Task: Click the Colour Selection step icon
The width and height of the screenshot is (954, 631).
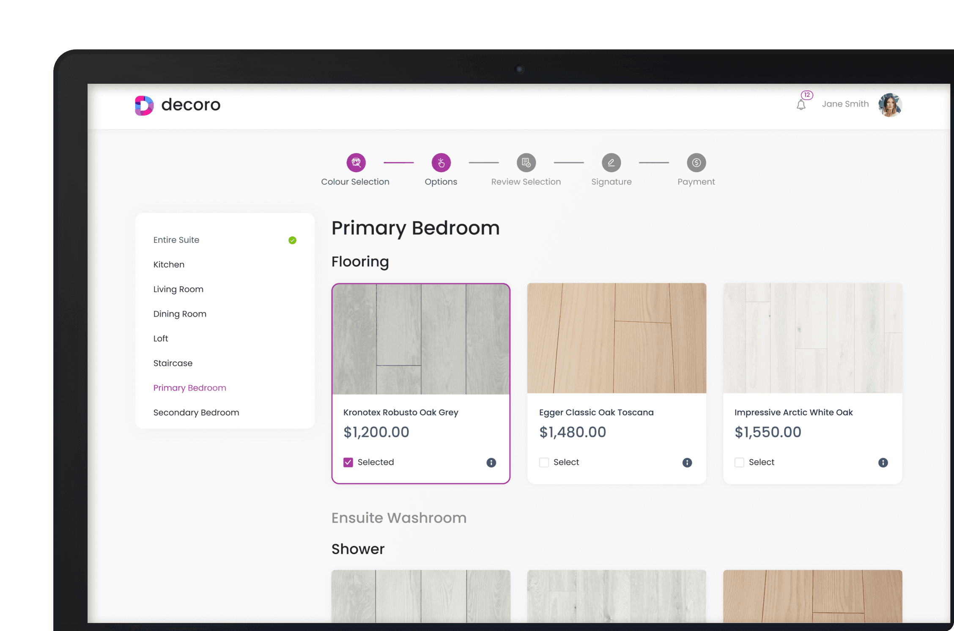Action: (356, 162)
